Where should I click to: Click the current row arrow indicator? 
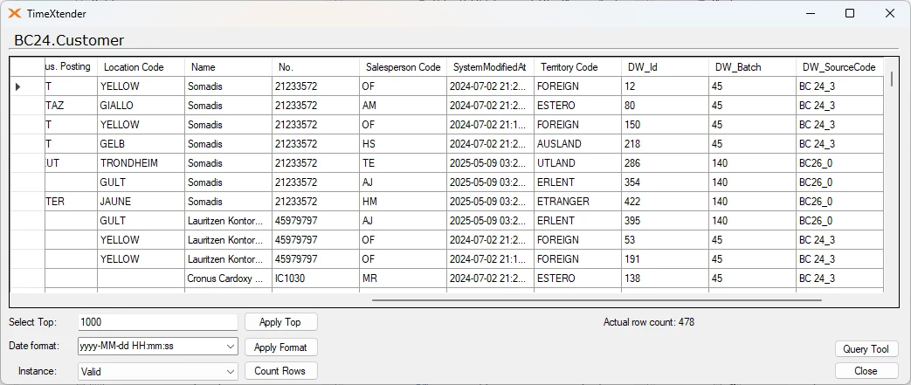pos(18,86)
